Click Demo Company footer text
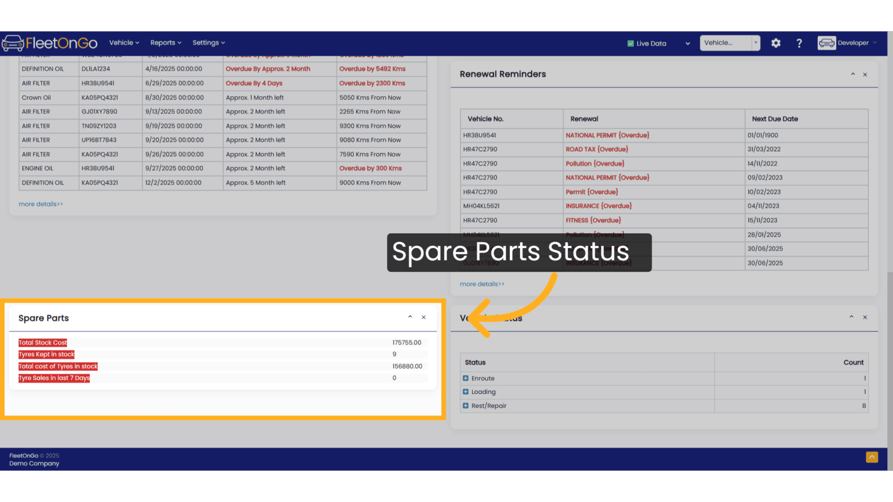Image resolution: width=893 pixels, height=502 pixels. click(x=34, y=464)
